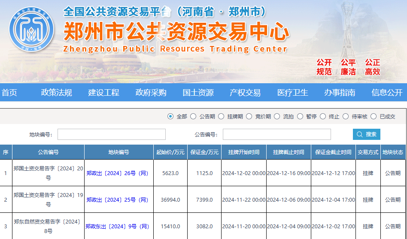407x239 pixels.
Task: Navigate to 信息公开 section
Action: click(387, 93)
